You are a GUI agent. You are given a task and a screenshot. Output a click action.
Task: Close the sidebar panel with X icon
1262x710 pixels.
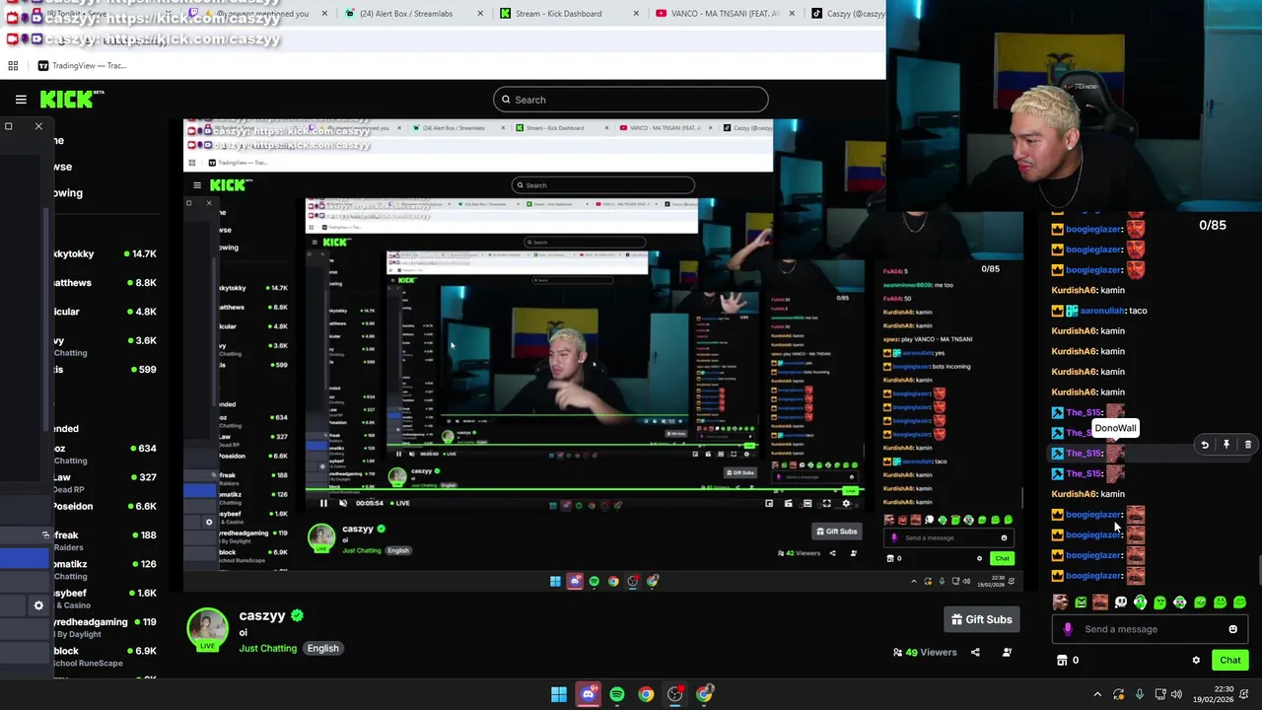(38, 126)
